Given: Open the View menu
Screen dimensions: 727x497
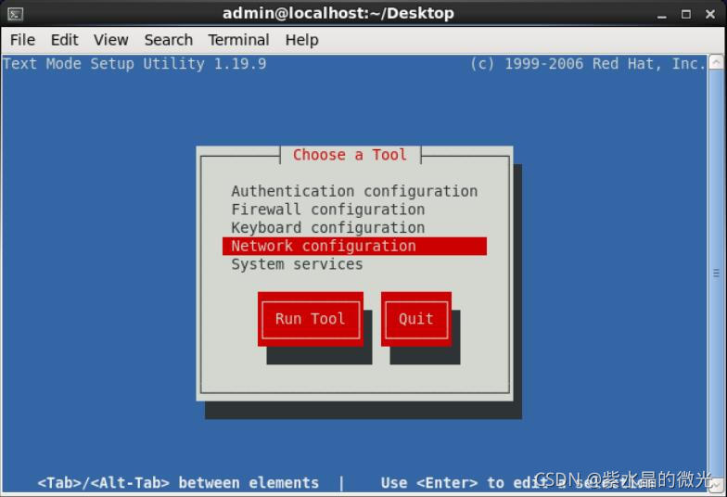Looking at the screenshot, I should (x=111, y=41).
